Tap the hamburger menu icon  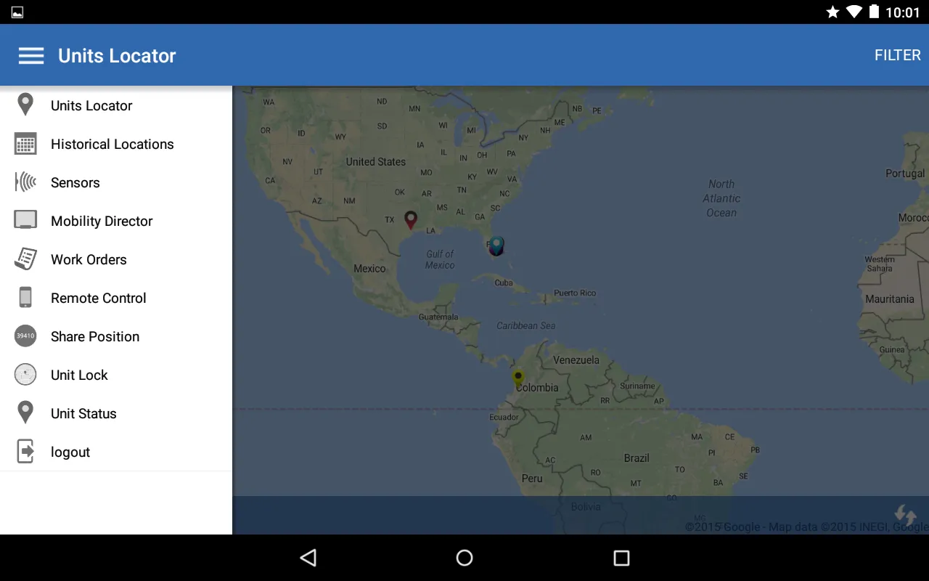pos(31,56)
